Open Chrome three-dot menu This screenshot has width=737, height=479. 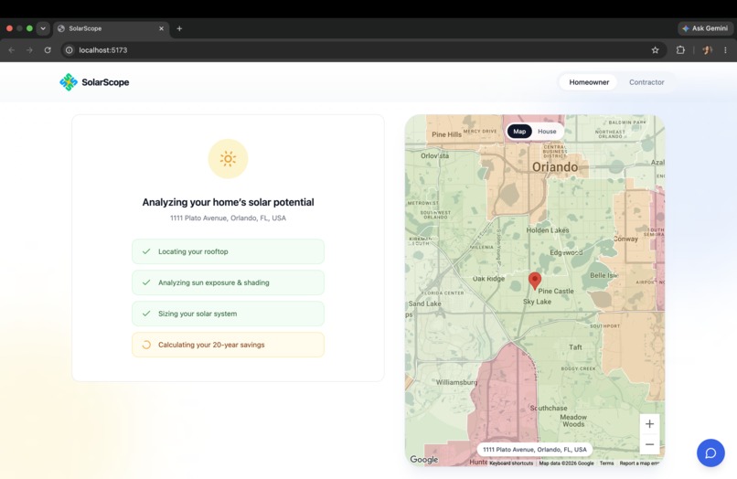[725, 50]
